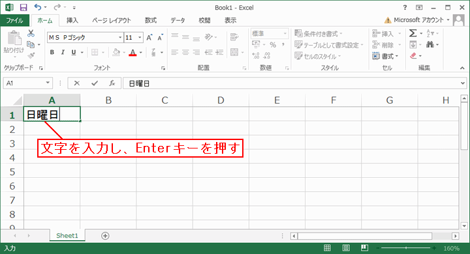Undo the last action
This screenshot has height=254, width=470.
[x=38, y=7]
